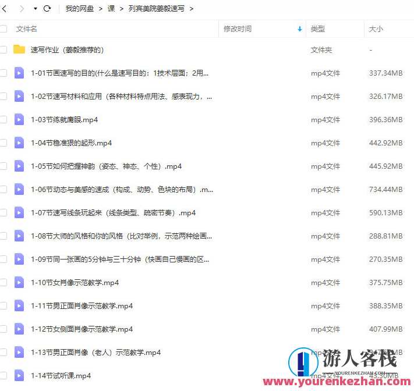Click video file icon for 1-10节女肖像示范教学

tap(19, 282)
